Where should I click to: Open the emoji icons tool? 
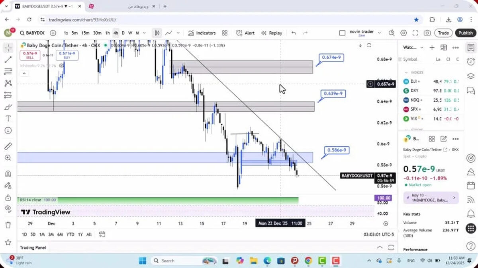[x=8, y=130]
